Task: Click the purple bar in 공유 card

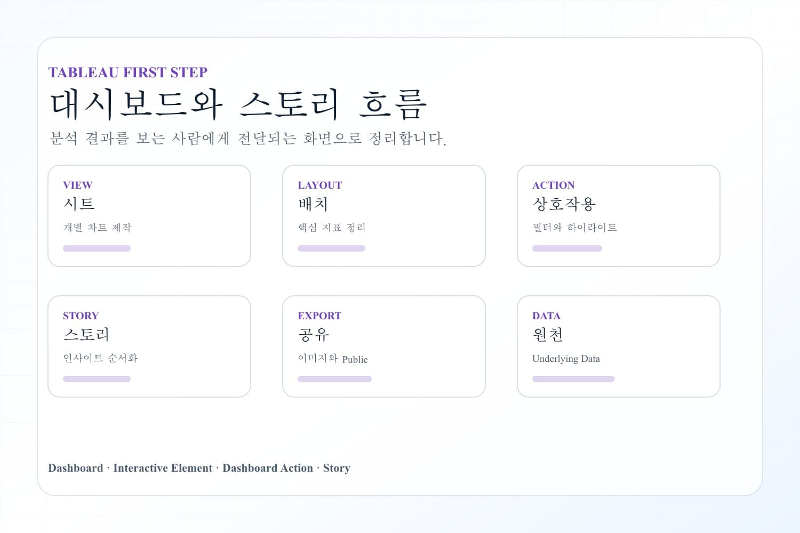Action: (x=334, y=379)
